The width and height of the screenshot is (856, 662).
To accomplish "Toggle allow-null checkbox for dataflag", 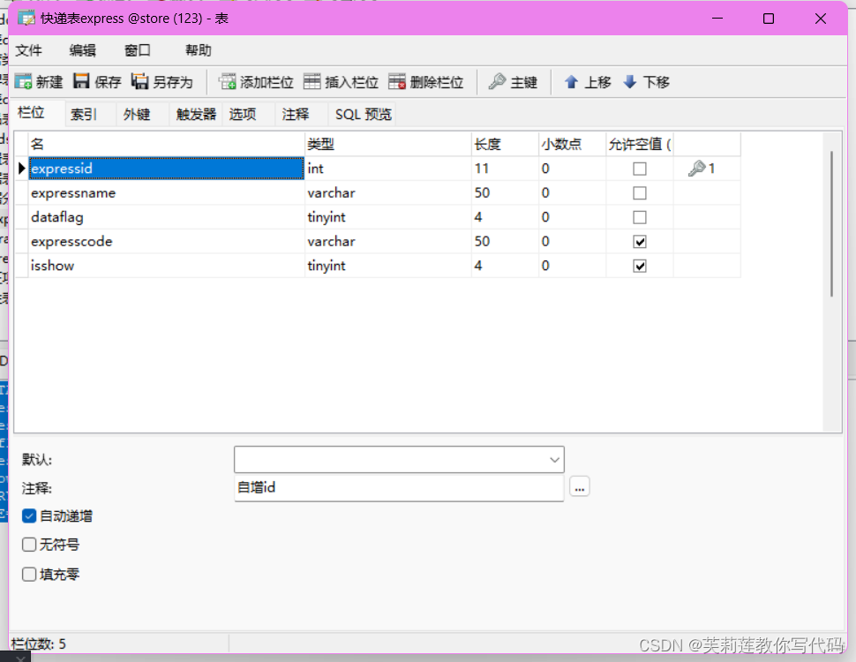I will point(640,217).
